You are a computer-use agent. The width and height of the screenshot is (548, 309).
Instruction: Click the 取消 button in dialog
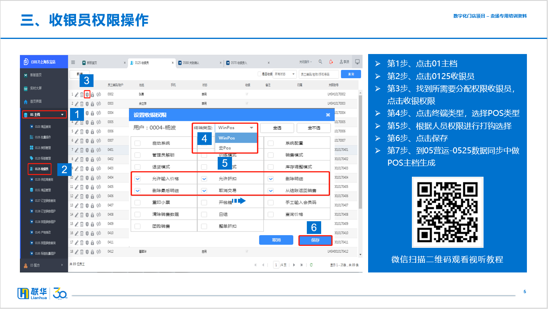point(276,240)
